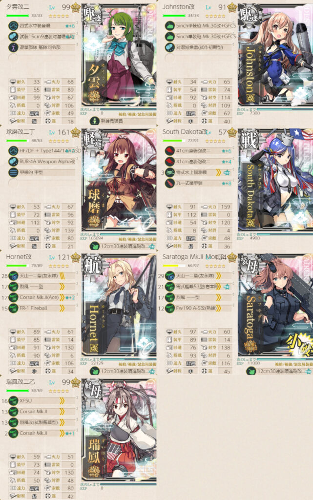The height and width of the screenshot is (500, 313).
Task: Select the torpedo icon next to 対潜短魚雷(試作初期型)
Action: pyautogui.click(x=169, y=47)
